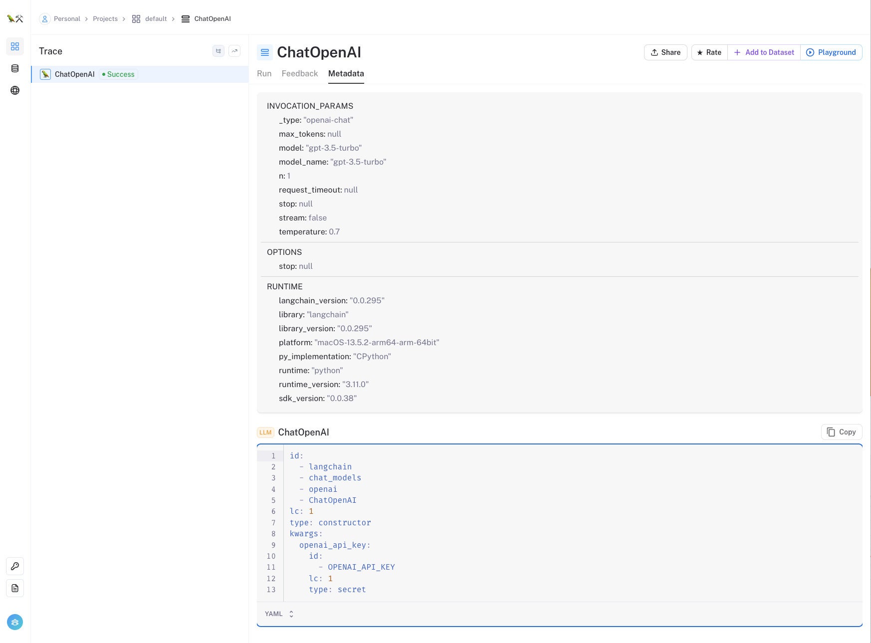Click the runtime "python" line
Screen dimensions: 871x643
[x=311, y=370]
